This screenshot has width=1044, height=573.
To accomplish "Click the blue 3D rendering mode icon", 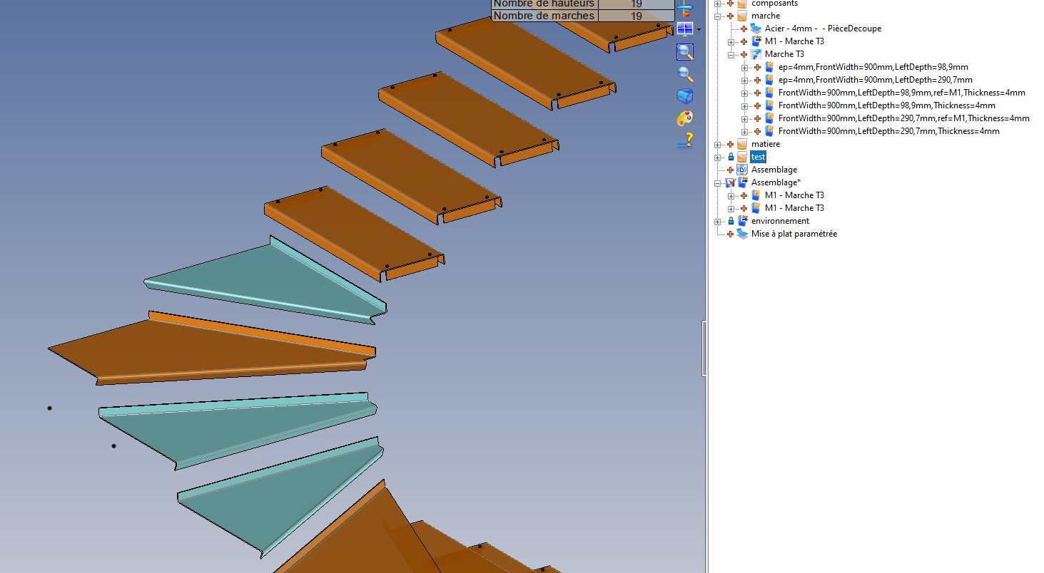I will (685, 95).
